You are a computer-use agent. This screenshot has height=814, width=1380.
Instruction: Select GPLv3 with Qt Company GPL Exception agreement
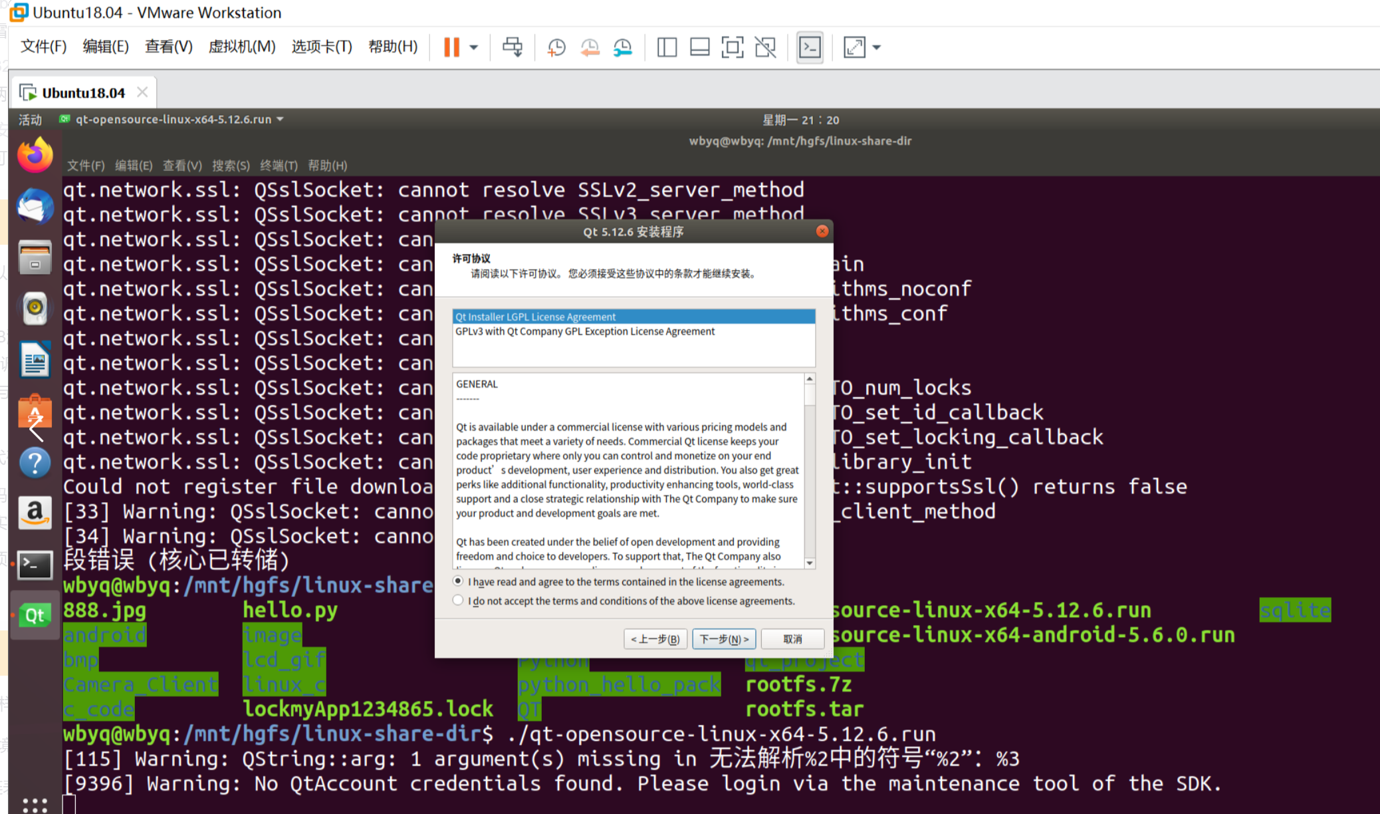585,331
